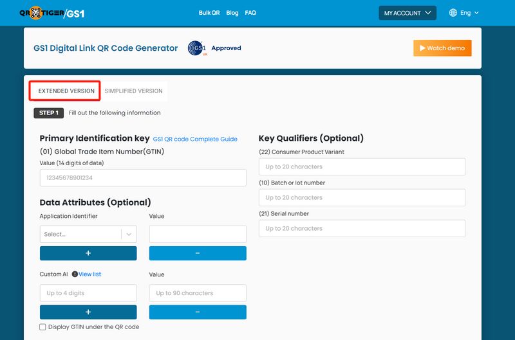This screenshot has height=340, width=515.
Task: Open the MY ACCOUNT dropdown
Action: [407, 13]
